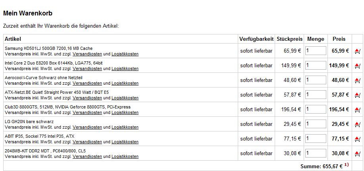Click quantity field for Intel Core 2 Duo
364x171 pixels.
tap(316, 65)
